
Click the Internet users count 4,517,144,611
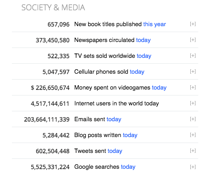50,104
